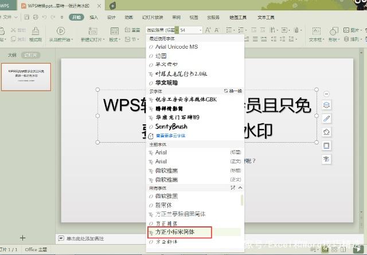367x255 pixels.
Task: Select slide 1 thumbnail in the panel
Action: [x=26, y=77]
